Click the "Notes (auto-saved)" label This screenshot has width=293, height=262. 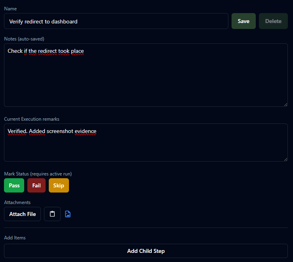coord(24,39)
